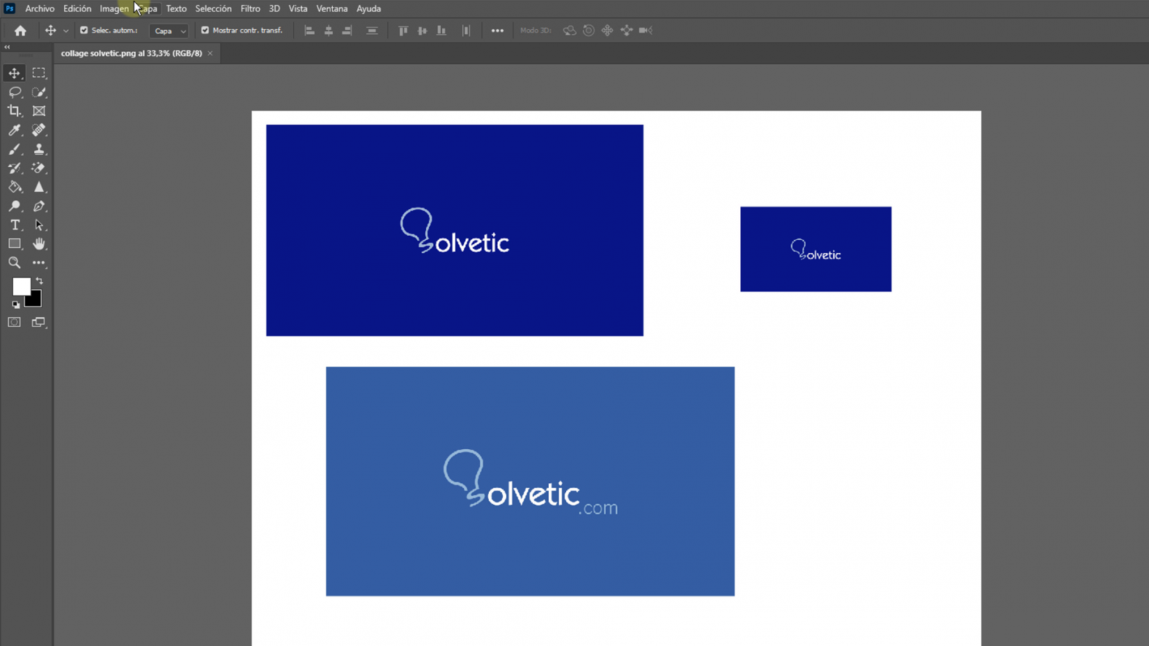Screen dimensions: 1149x646
Task: Click the 3D pan mode icon
Action: [607, 31]
